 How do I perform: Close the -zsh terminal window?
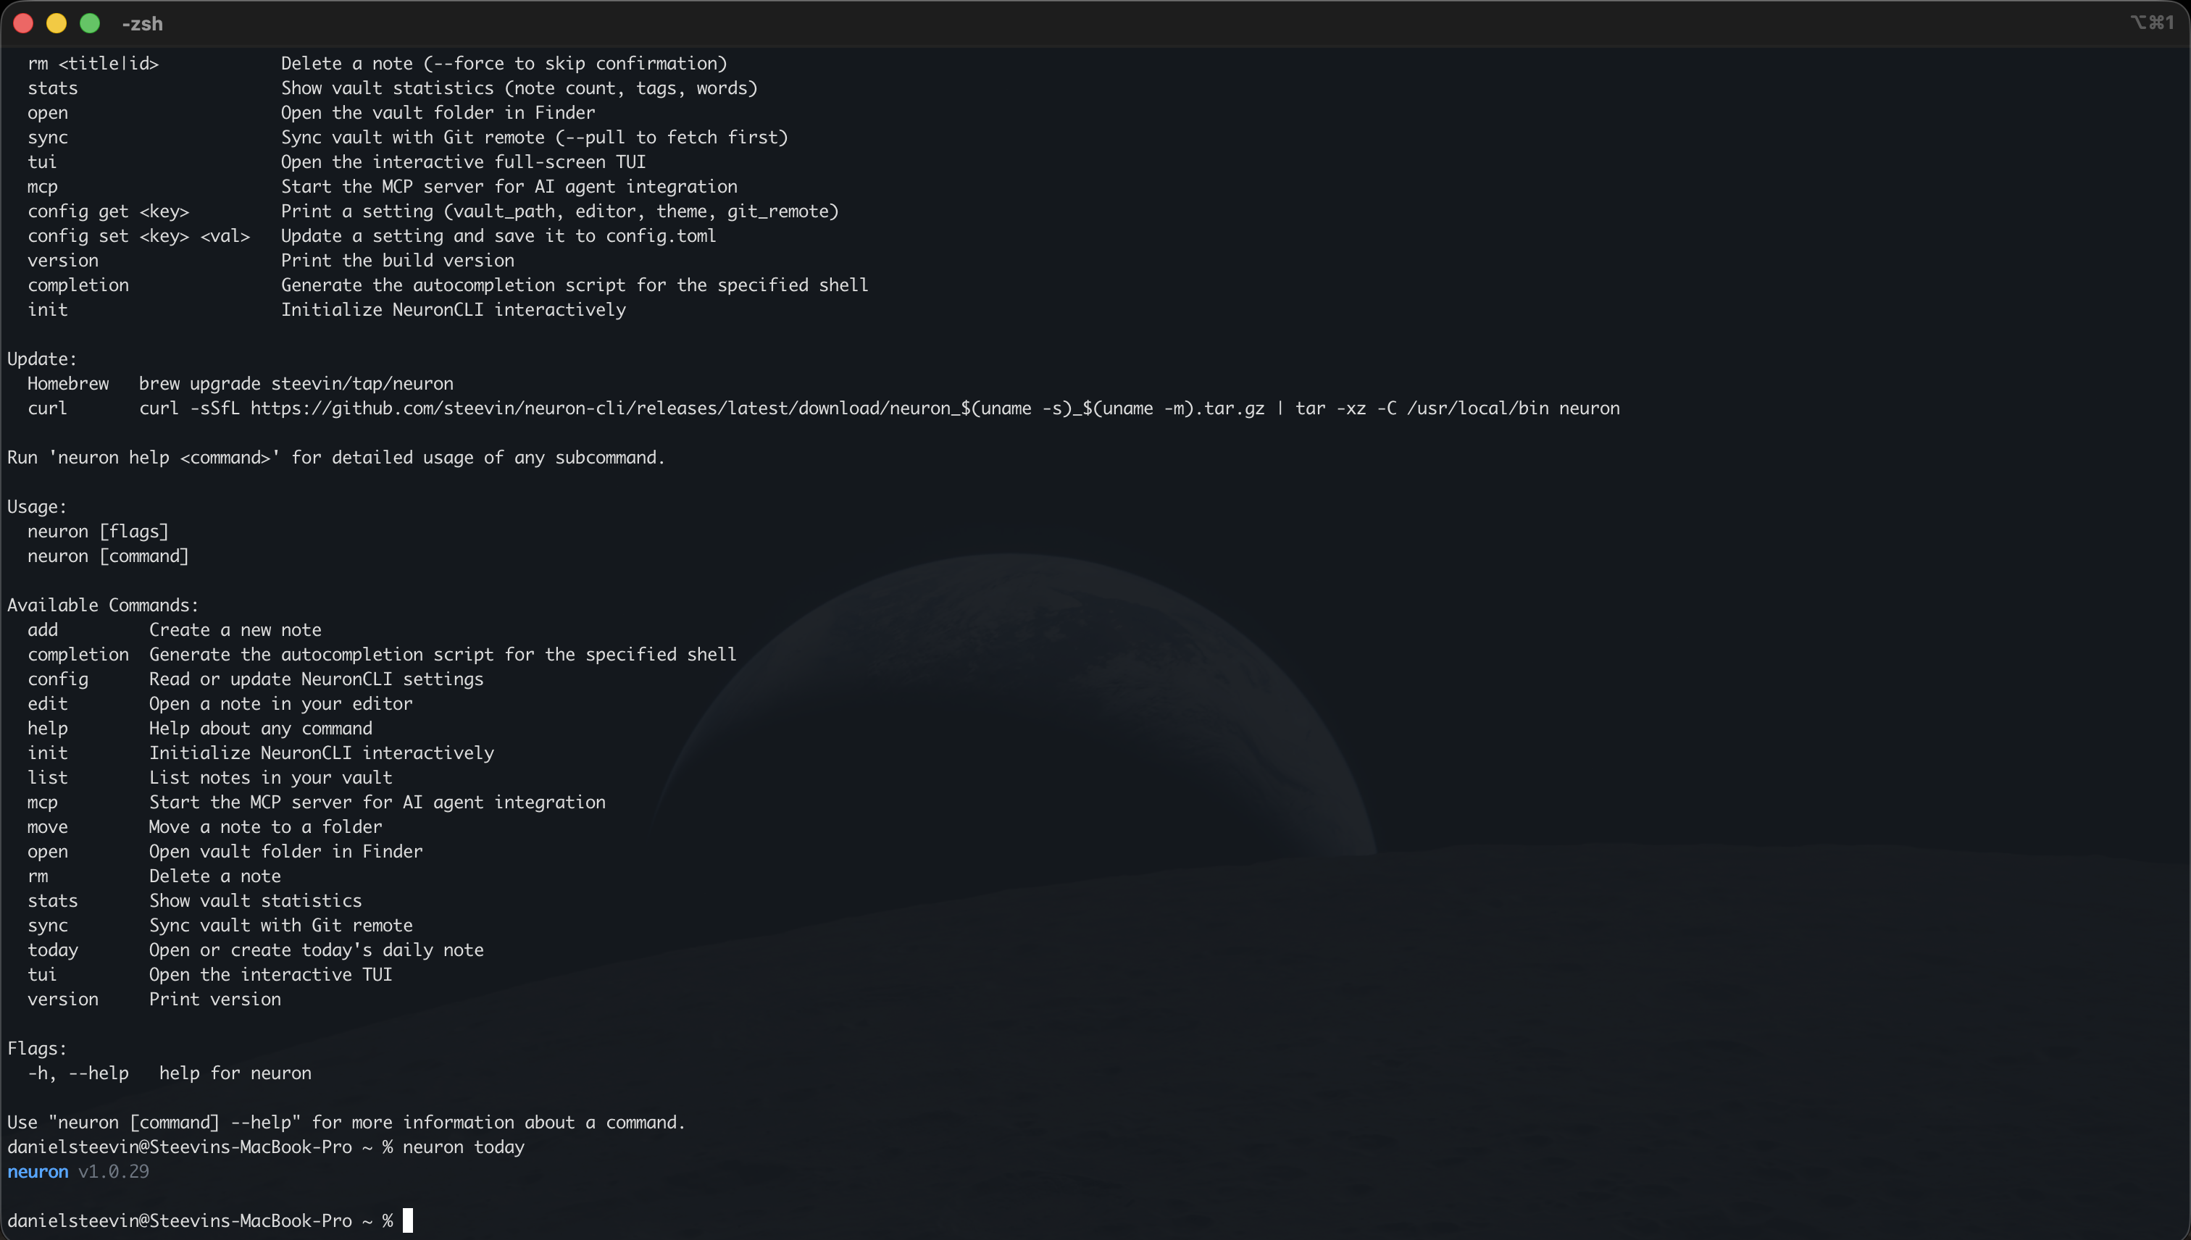[23, 23]
